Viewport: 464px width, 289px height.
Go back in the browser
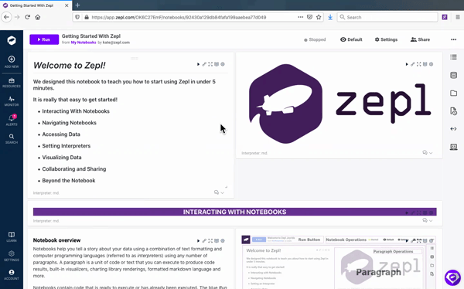tap(6, 17)
